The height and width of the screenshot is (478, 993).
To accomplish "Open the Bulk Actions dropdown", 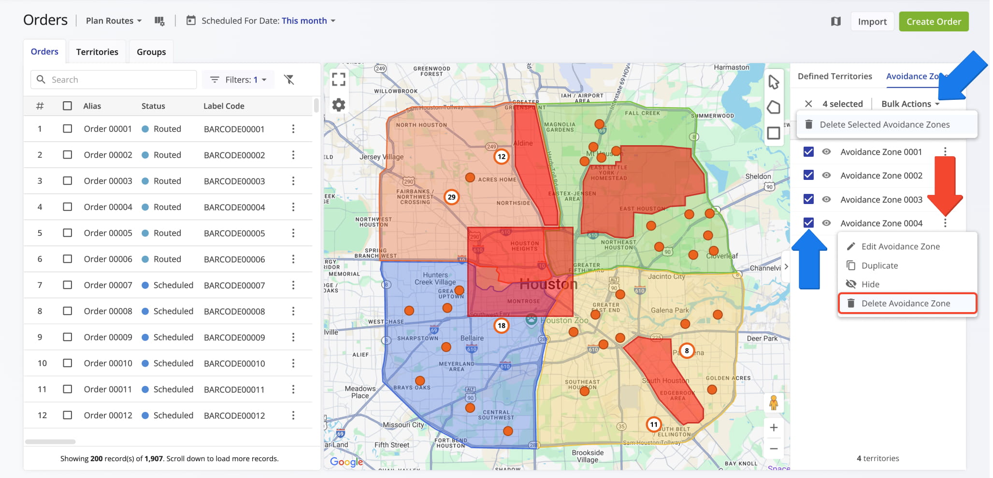I will click(x=910, y=104).
